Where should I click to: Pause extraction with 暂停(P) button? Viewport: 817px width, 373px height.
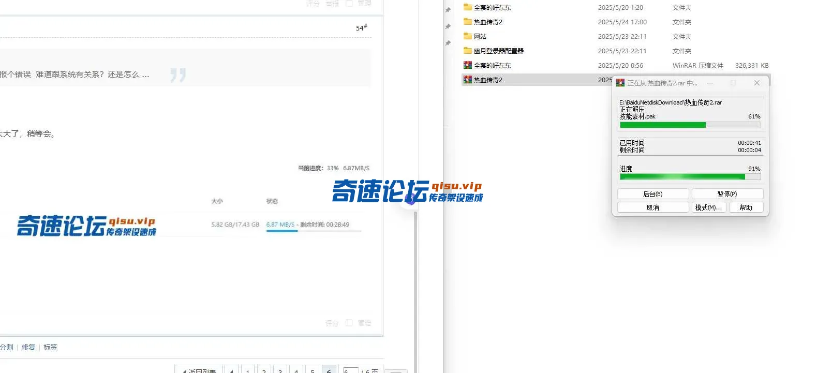pos(727,194)
